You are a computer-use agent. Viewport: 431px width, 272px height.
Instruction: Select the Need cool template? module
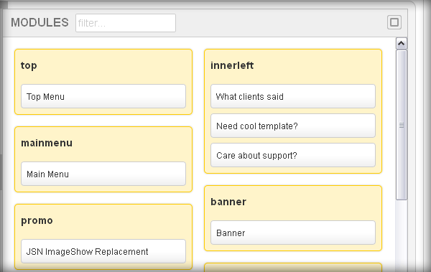tap(293, 126)
